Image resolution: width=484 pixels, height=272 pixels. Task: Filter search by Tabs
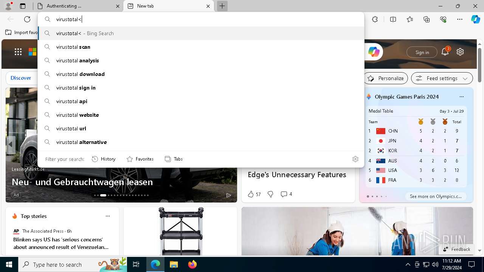click(x=174, y=159)
